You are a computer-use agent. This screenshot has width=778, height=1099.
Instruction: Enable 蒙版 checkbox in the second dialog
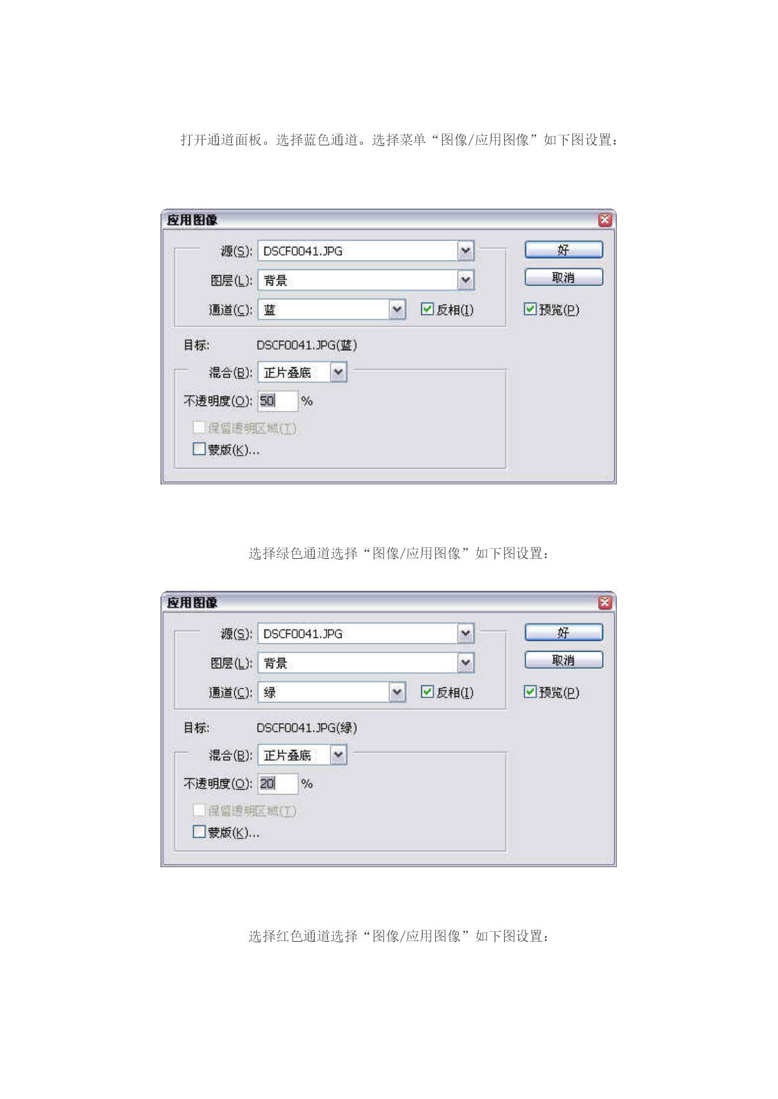coord(199,831)
